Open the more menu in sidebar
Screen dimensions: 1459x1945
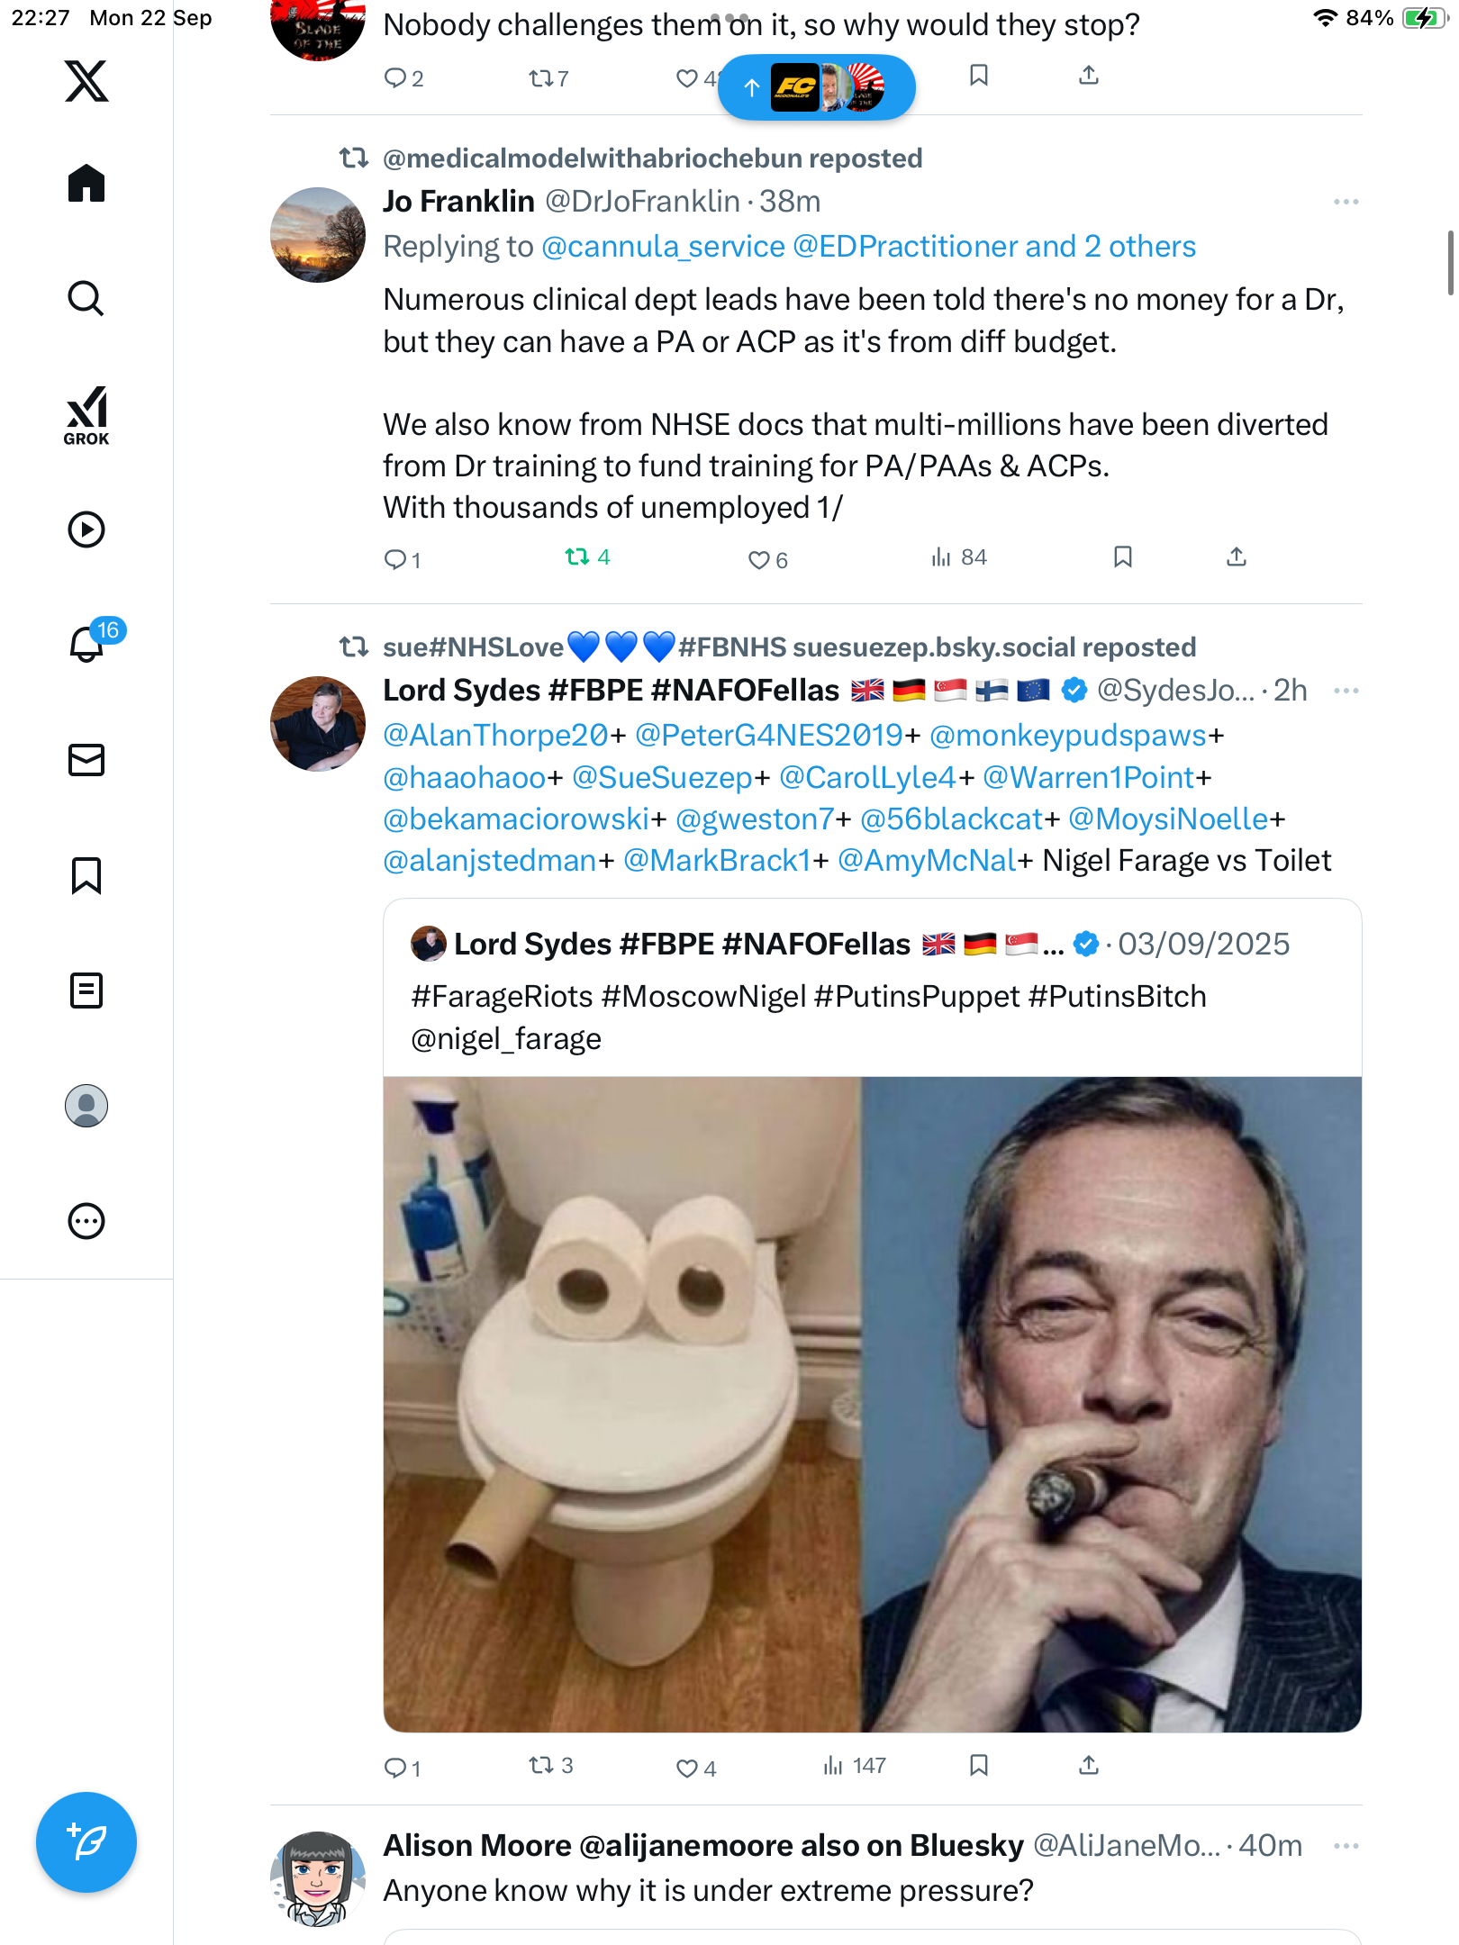[x=86, y=1221]
